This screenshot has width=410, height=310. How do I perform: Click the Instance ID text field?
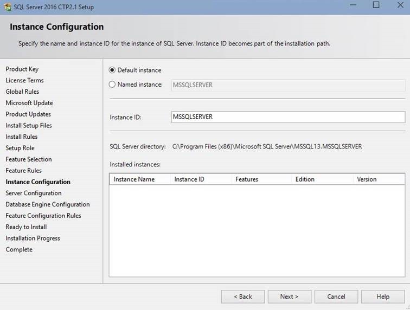(288, 117)
